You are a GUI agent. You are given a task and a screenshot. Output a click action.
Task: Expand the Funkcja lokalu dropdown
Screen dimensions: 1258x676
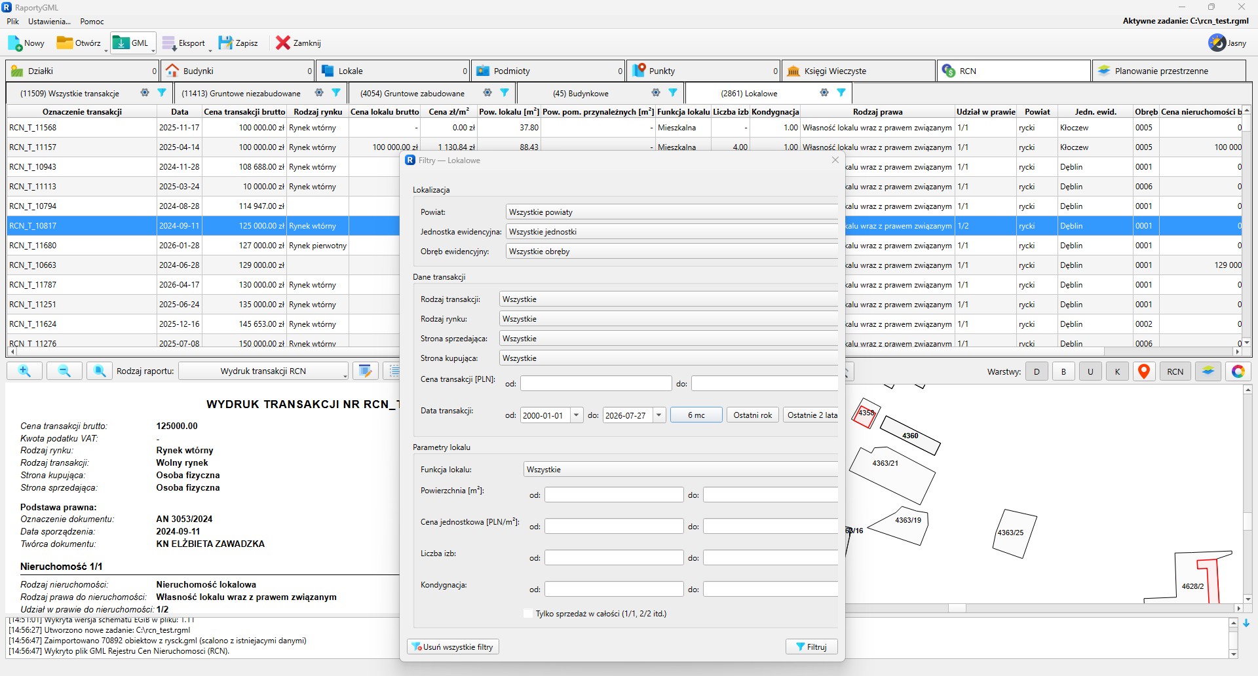[x=681, y=470]
